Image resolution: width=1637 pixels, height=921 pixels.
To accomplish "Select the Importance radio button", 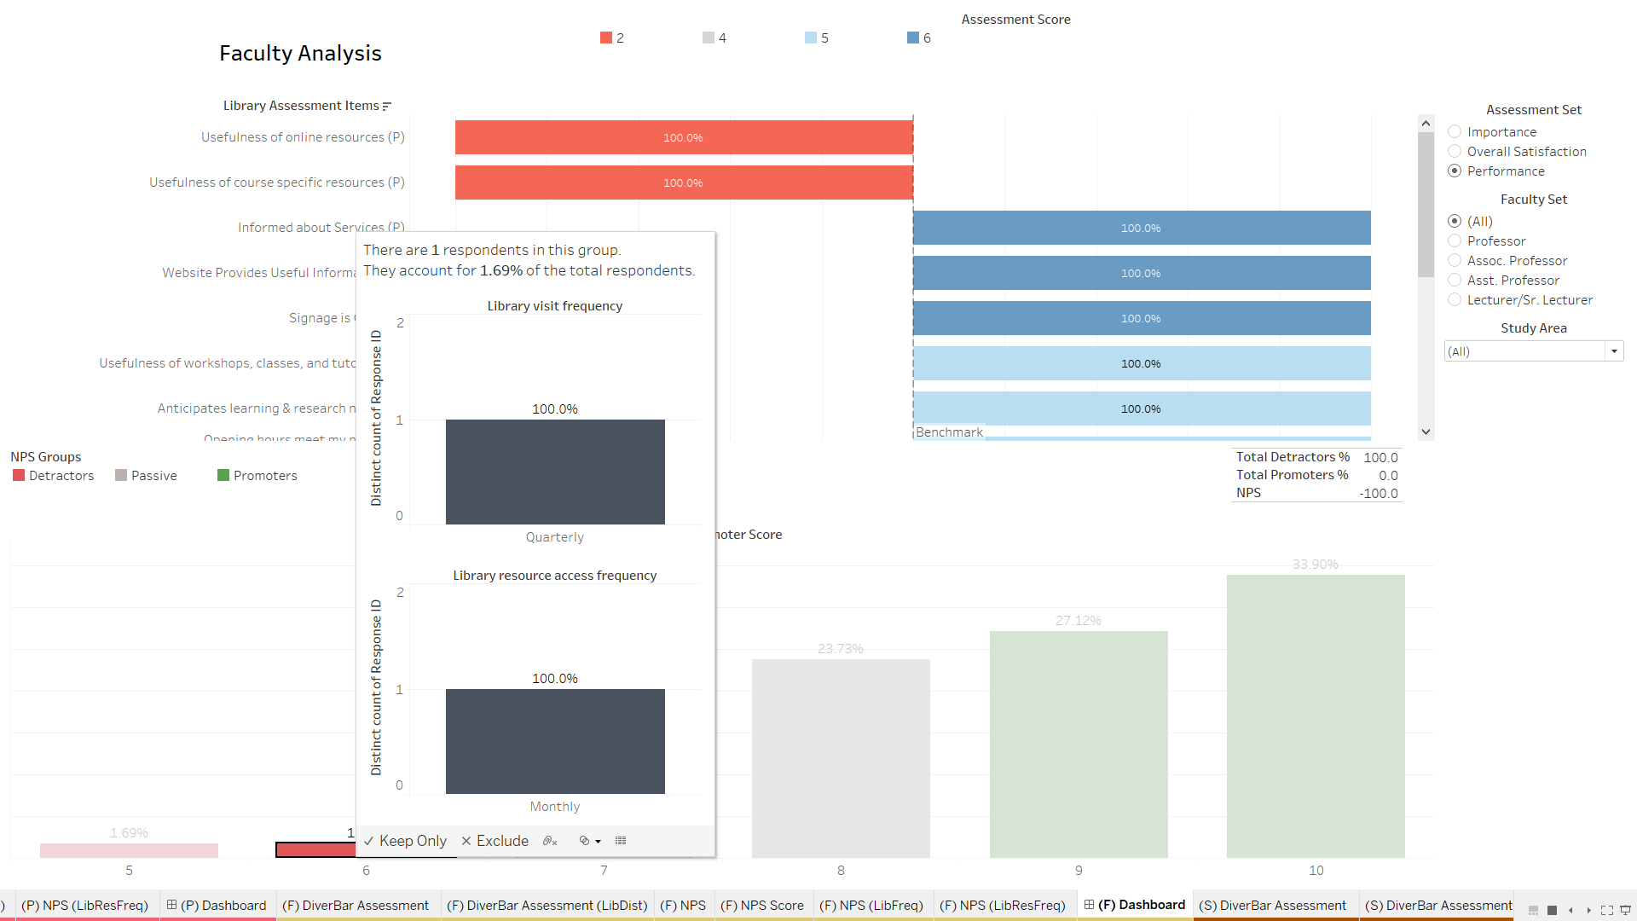I will pyautogui.click(x=1455, y=131).
